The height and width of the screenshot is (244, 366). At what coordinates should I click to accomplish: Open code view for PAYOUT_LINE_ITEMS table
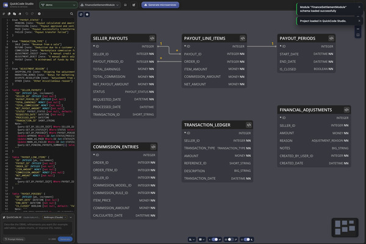[x=243, y=38]
